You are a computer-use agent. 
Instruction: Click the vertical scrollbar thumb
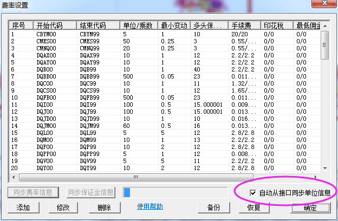pos(324,45)
